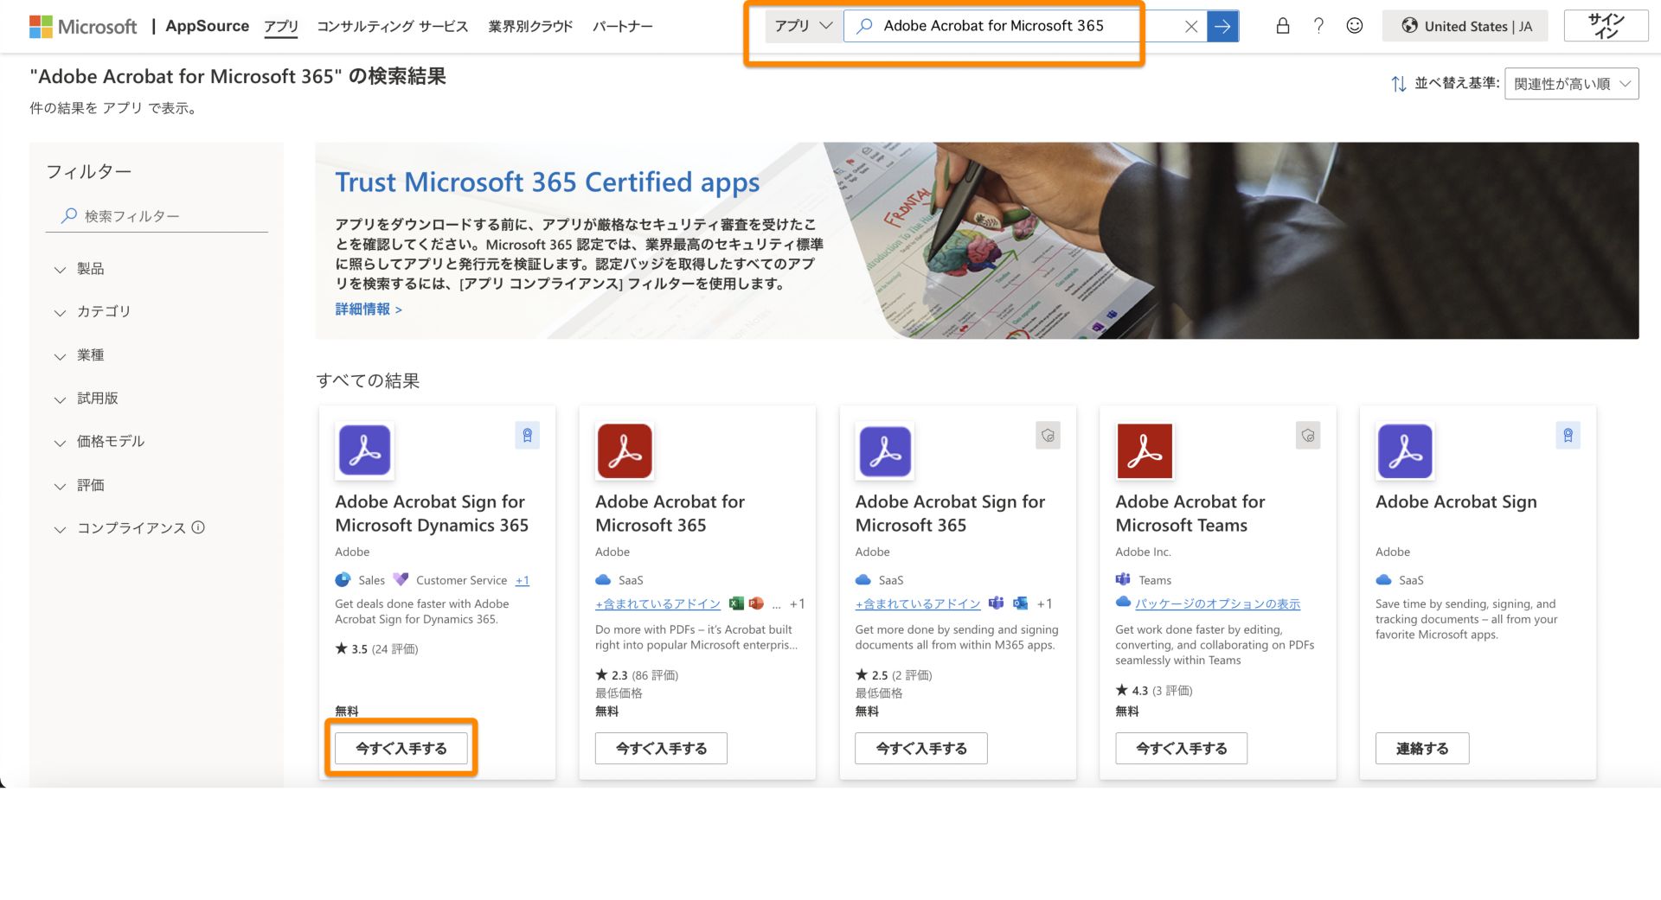1661x900 pixels.
Task: Click the Sales product icon
Action: 343,579
